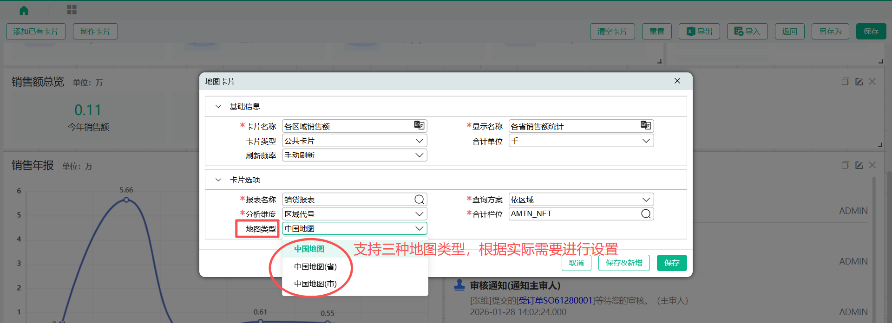Click the 导出 Excel export button
This screenshot has width=892, height=323.
pyautogui.click(x=699, y=31)
